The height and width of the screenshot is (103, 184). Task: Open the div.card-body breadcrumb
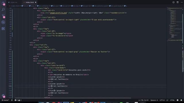click(115, 6)
